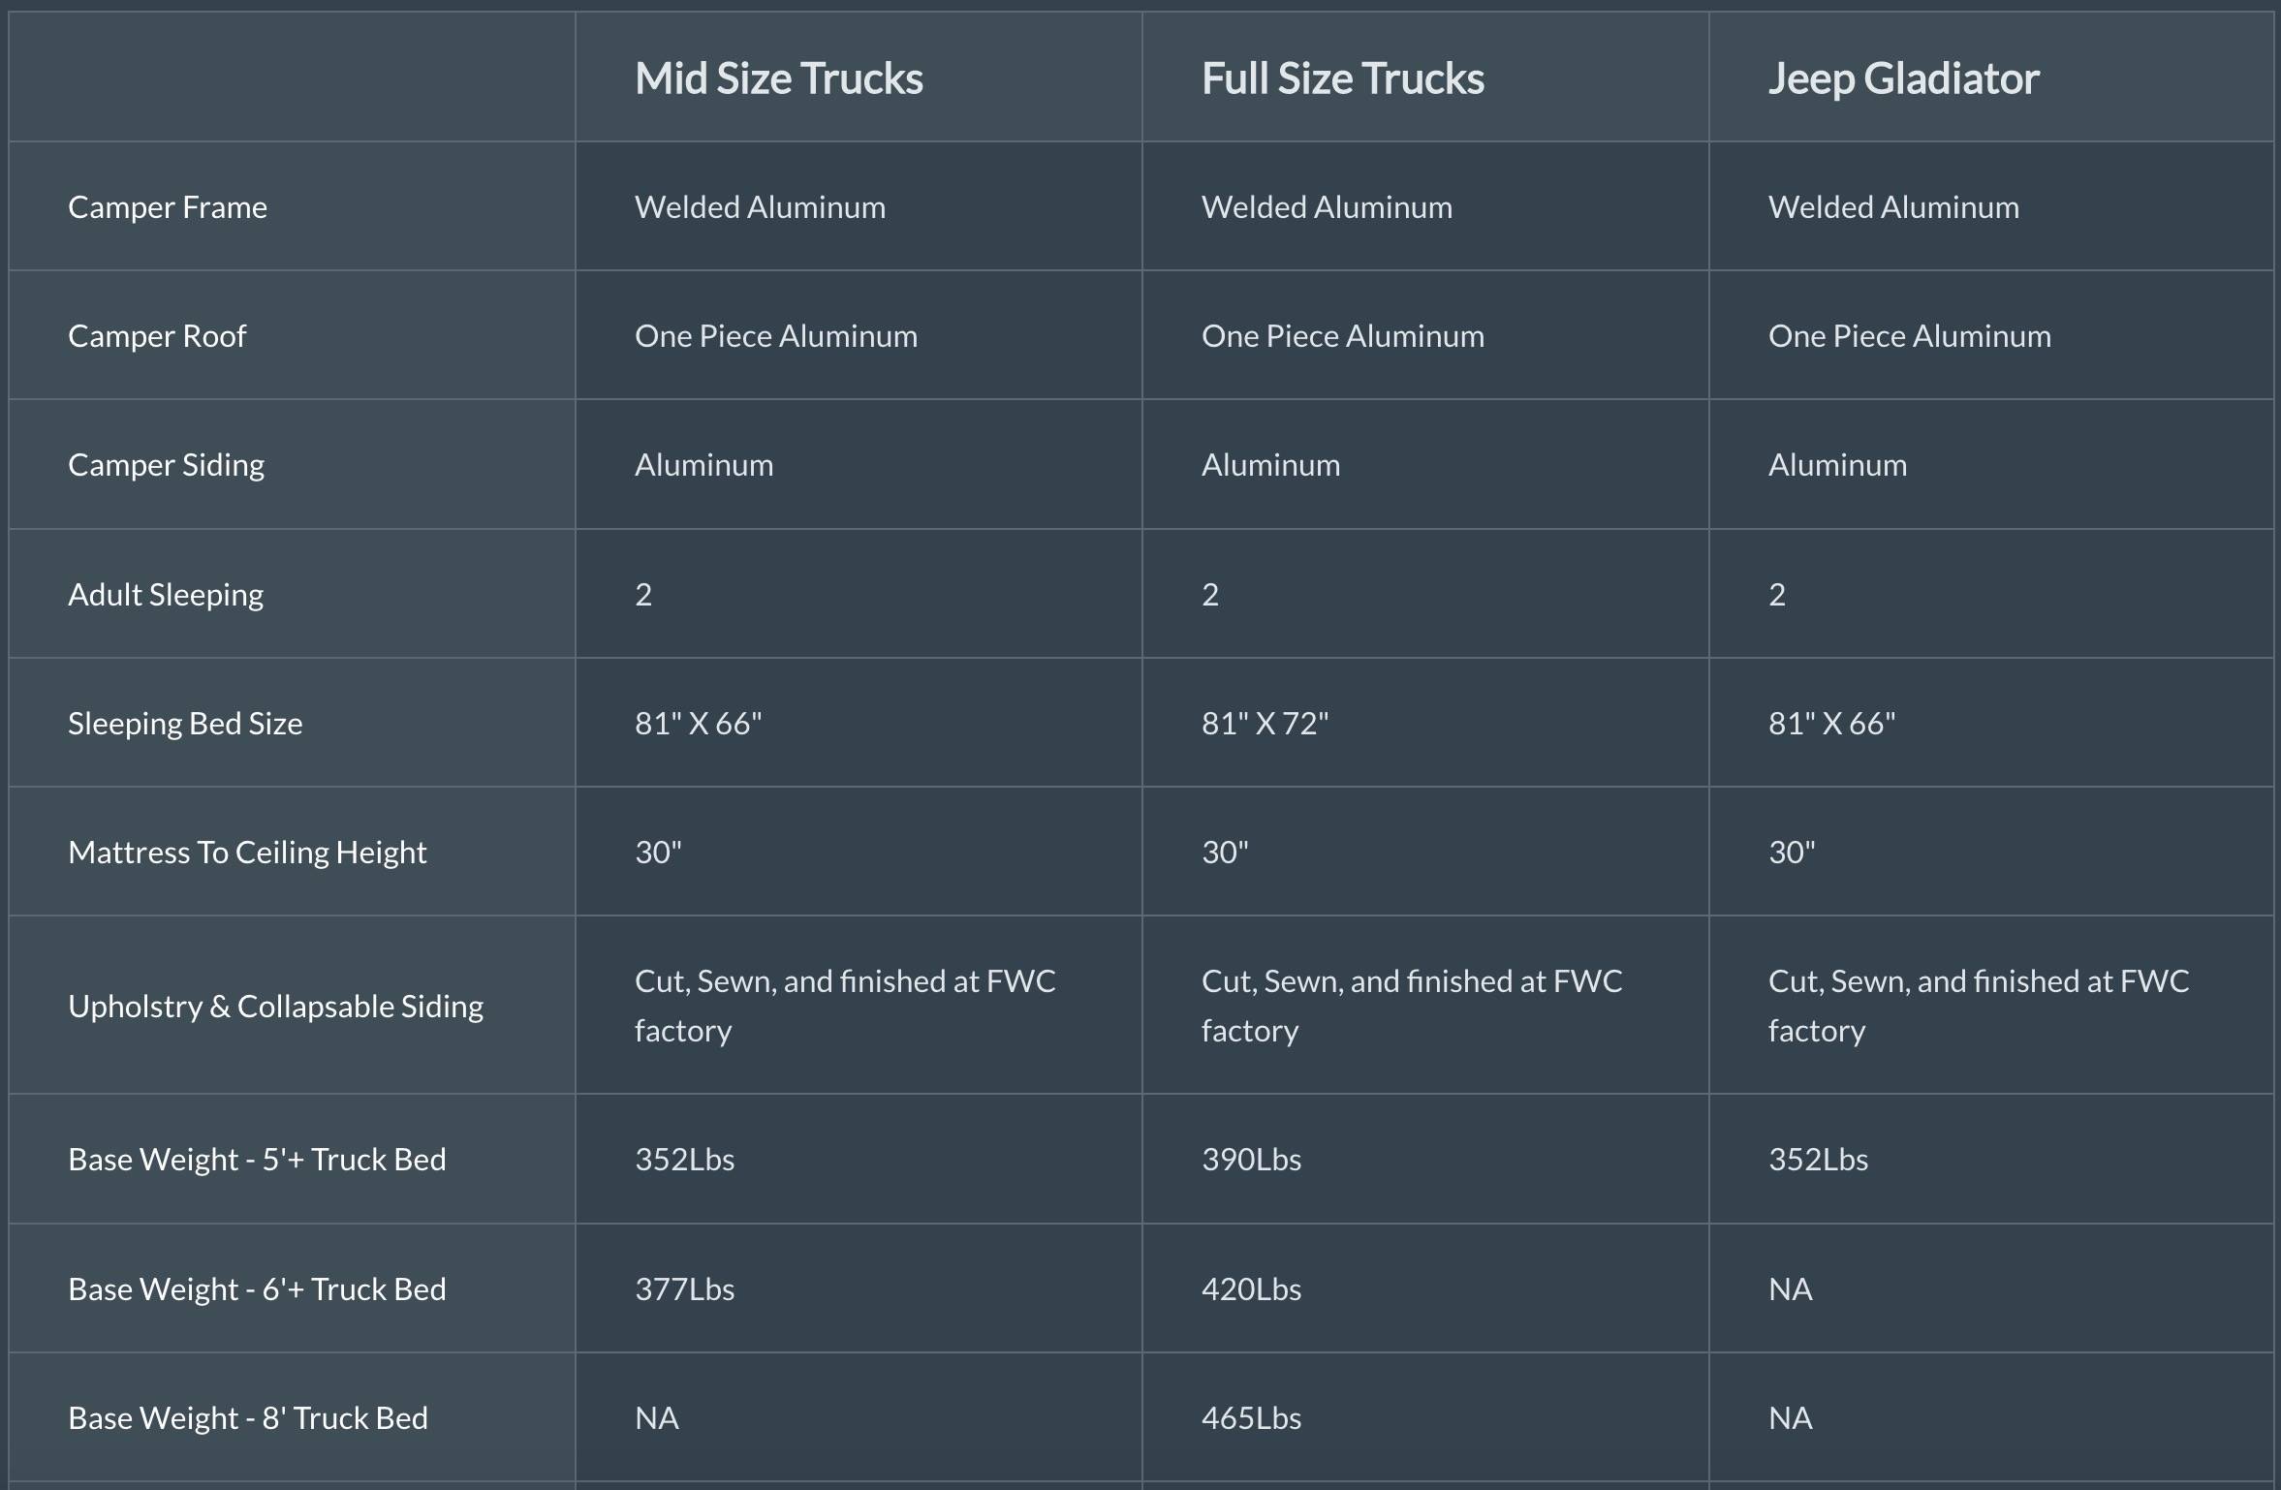Click the Jeep Gladiator column header

point(1903,78)
